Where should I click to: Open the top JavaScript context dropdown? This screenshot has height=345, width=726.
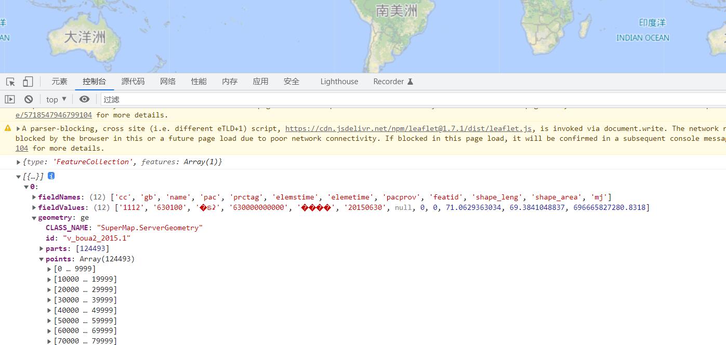[56, 99]
